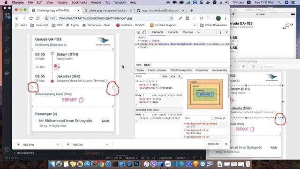Expand background-color computed property
Image resolution: width=300 pixels, height=169 pixels.
coord(185,137)
